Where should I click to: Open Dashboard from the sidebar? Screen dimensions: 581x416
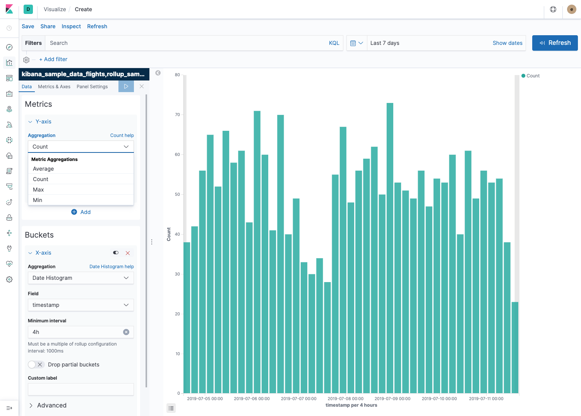click(9, 78)
